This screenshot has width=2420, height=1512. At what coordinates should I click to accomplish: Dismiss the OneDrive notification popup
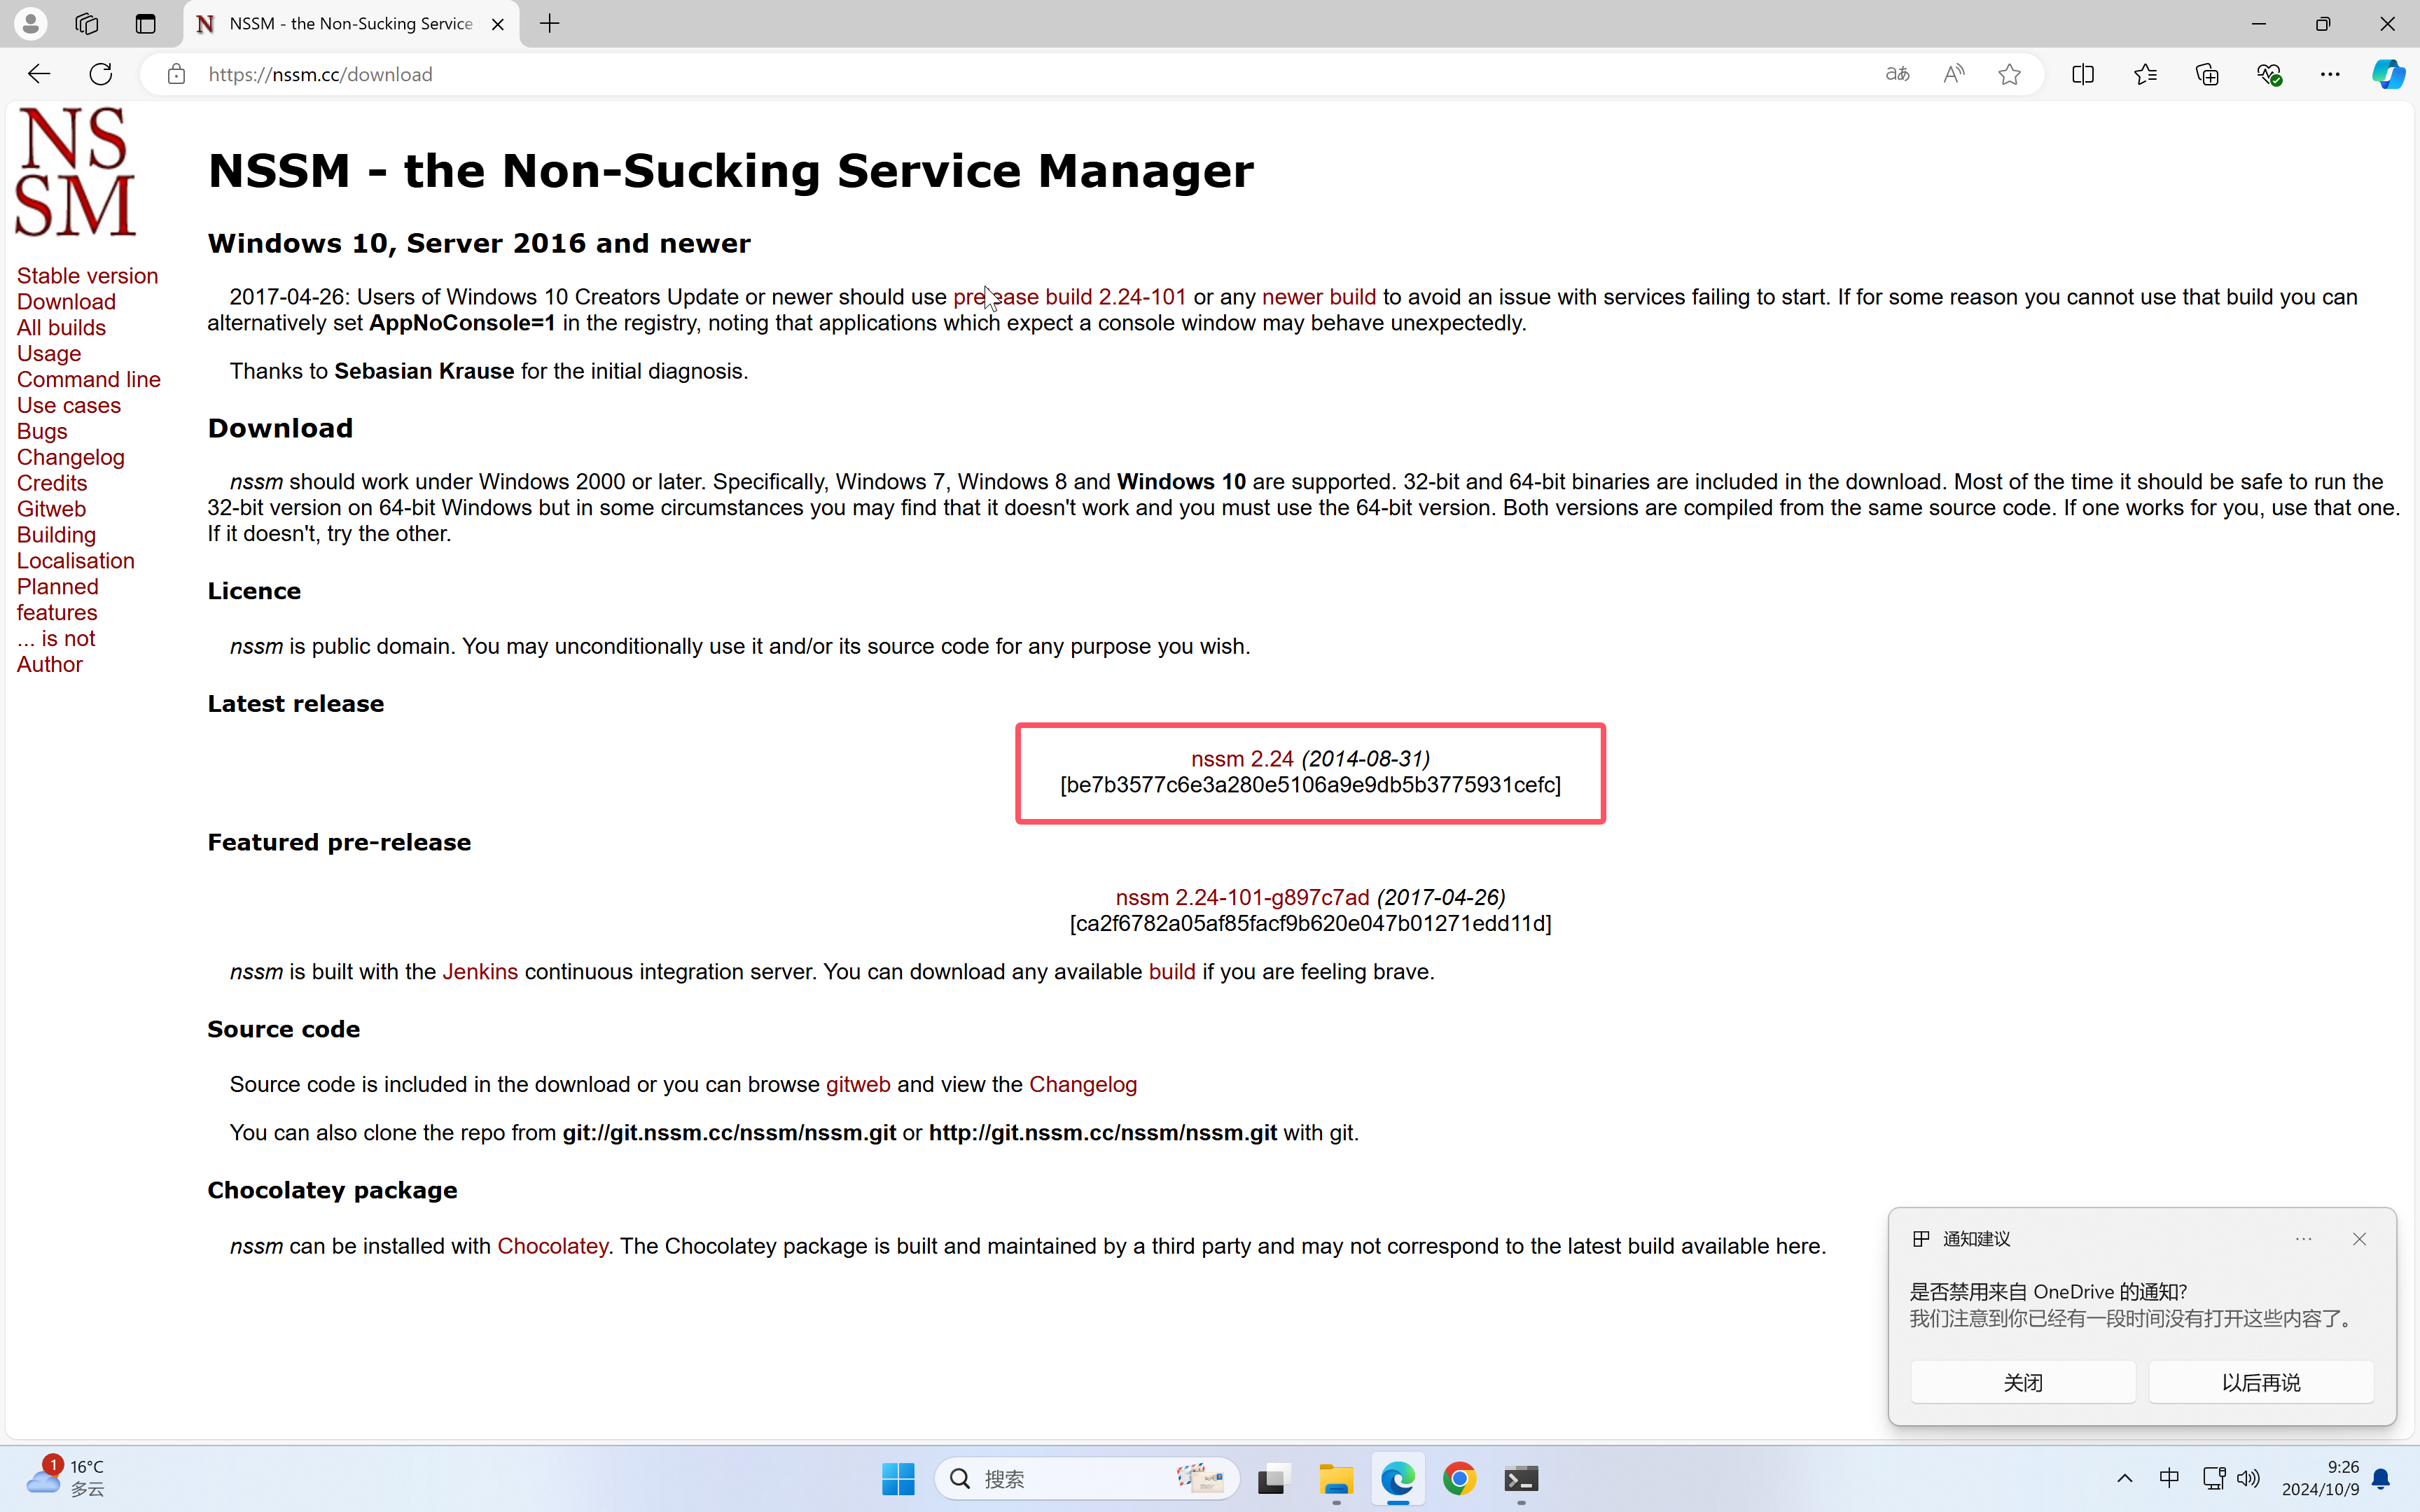tap(2359, 1239)
